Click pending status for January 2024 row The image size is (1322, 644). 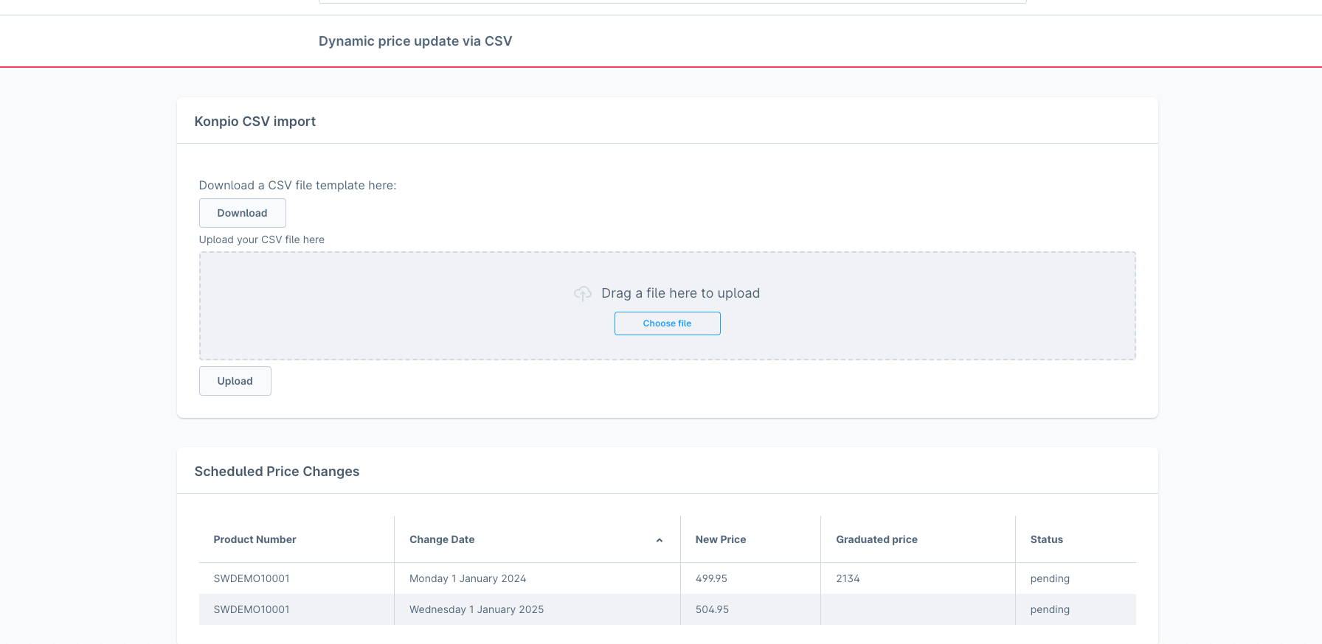pyautogui.click(x=1050, y=578)
